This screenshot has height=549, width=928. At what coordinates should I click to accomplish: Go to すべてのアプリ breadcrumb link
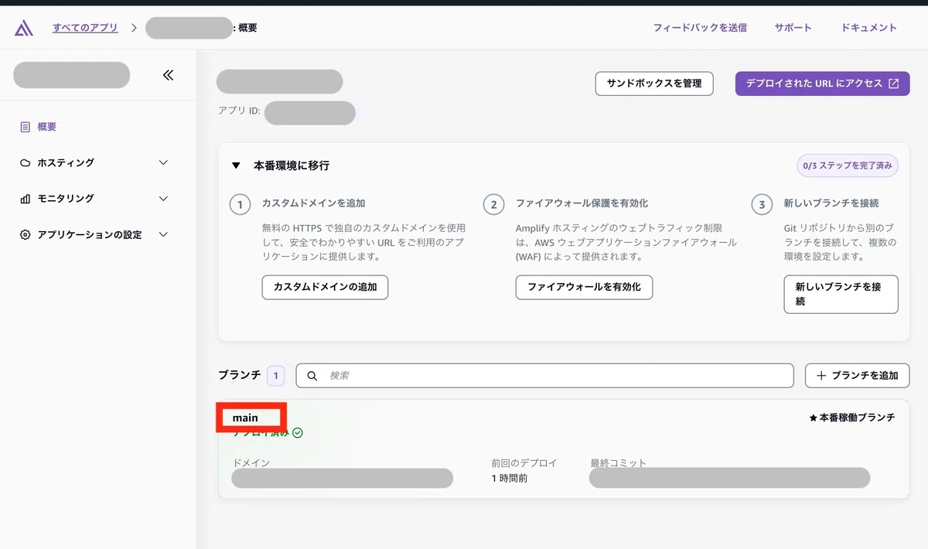85,28
